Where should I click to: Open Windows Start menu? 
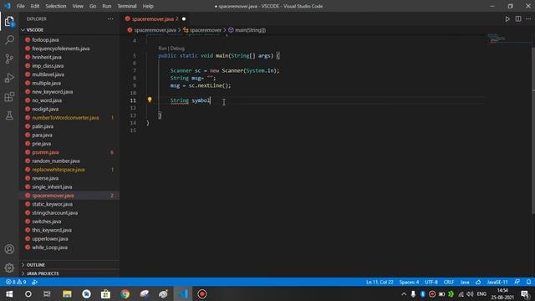[x=9, y=293]
